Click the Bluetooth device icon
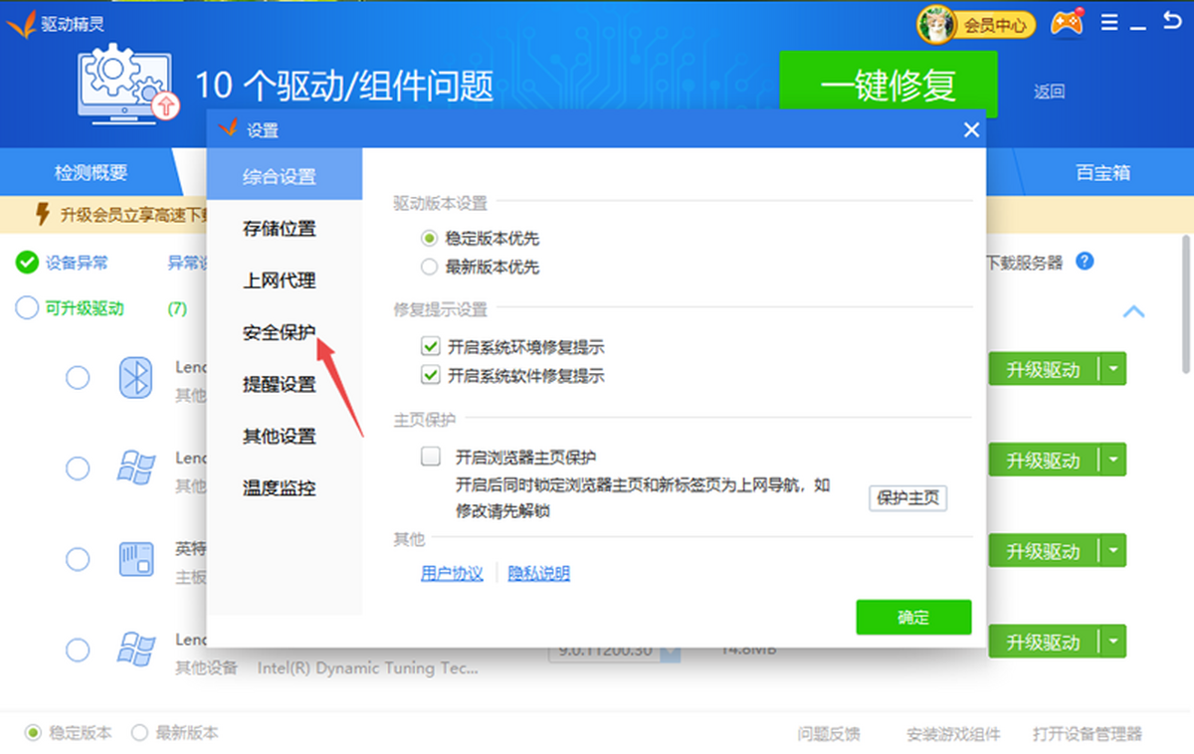The height and width of the screenshot is (754, 1194). click(135, 378)
